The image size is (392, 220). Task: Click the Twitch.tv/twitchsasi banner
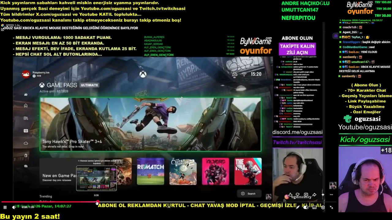(297, 142)
